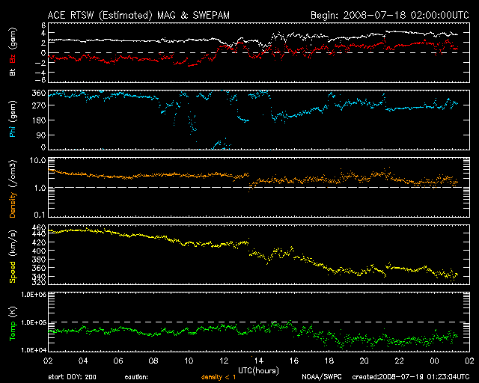Click the ACE RTSW (Estimated) MAG & SWEPAM title

[138, 15]
